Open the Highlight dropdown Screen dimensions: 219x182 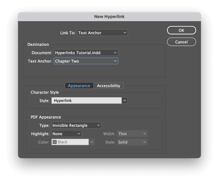pos(66,134)
